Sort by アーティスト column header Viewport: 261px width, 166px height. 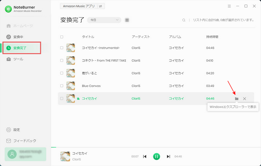coord(141,37)
